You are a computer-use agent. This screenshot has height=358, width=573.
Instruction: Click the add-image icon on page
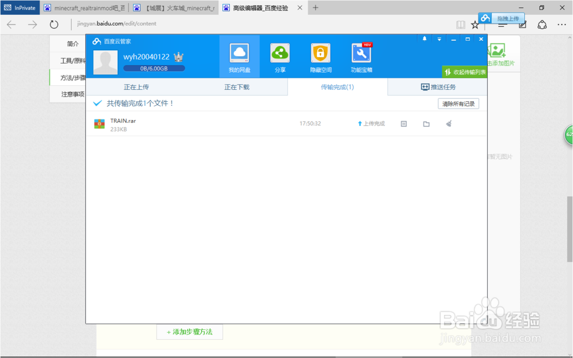(497, 50)
